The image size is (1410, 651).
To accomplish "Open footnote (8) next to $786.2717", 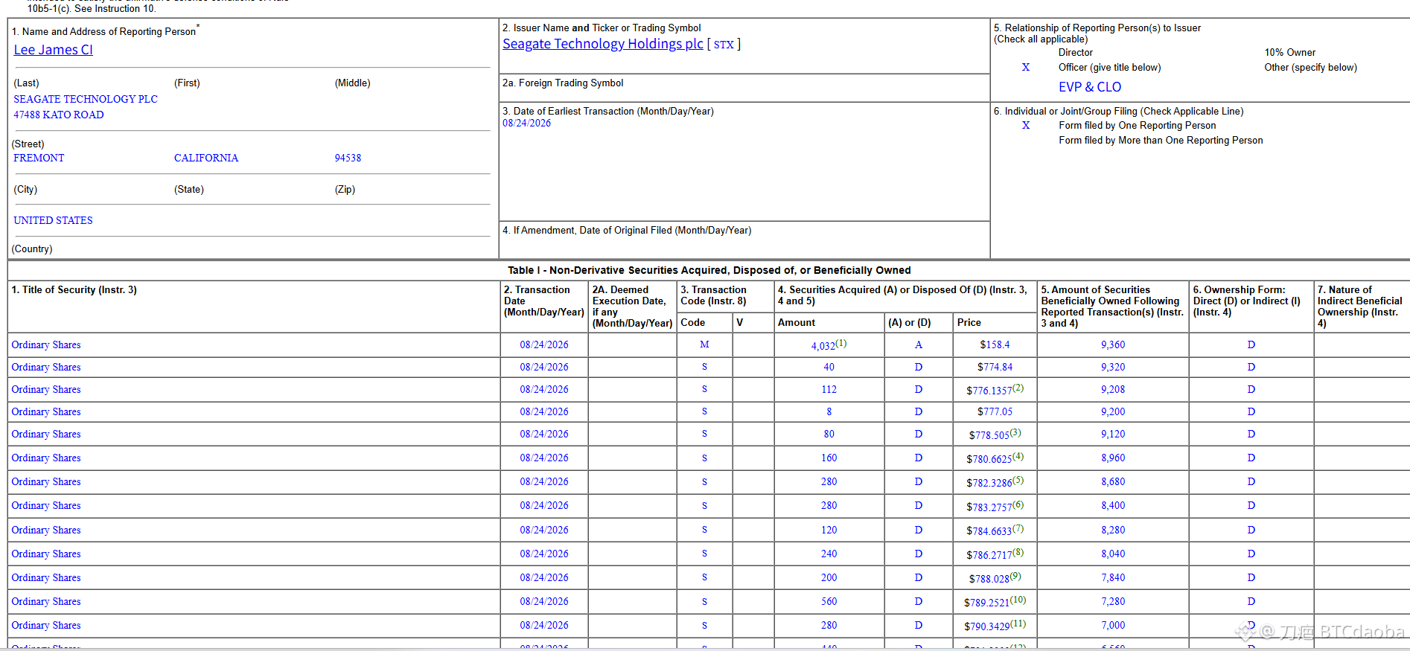I will (1018, 552).
